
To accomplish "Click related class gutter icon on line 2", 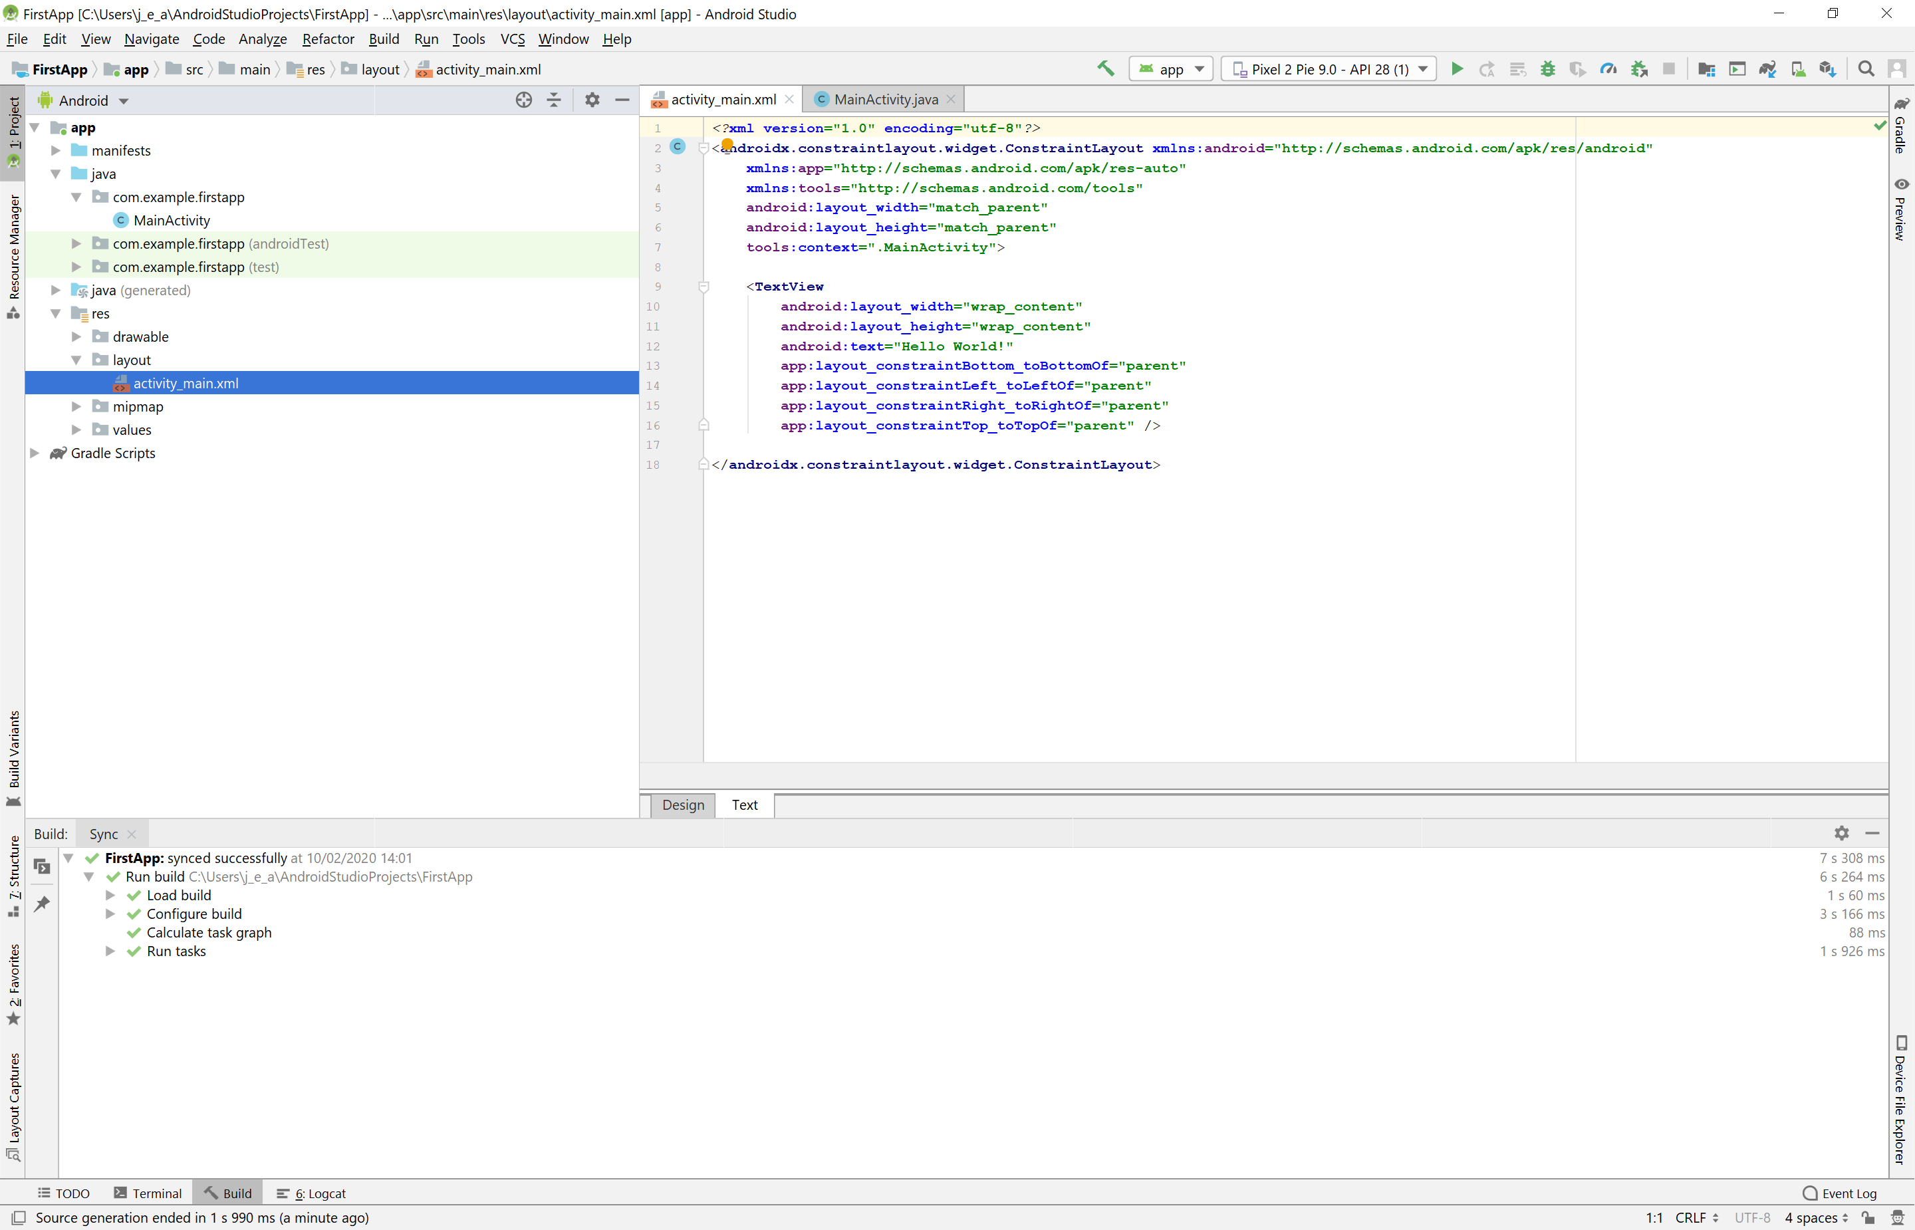I will 677,147.
